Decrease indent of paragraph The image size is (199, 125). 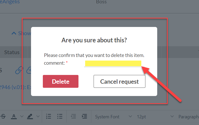pos(73,116)
